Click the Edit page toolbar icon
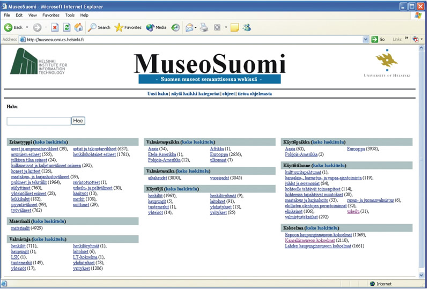 click(x=217, y=27)
